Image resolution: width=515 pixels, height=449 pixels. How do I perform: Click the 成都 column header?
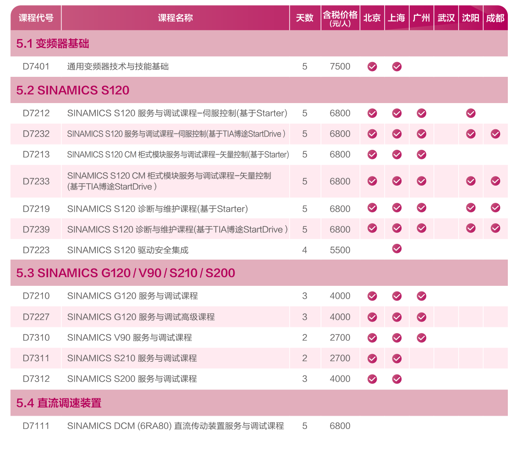(x=495, y=18)
